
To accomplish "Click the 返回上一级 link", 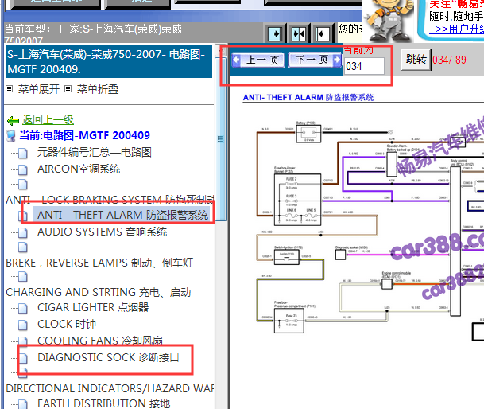I will point(48,119).
